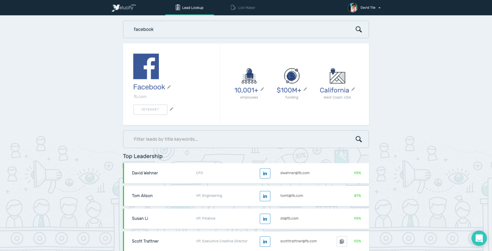Select the sli@fb.com email

(289, 219)
